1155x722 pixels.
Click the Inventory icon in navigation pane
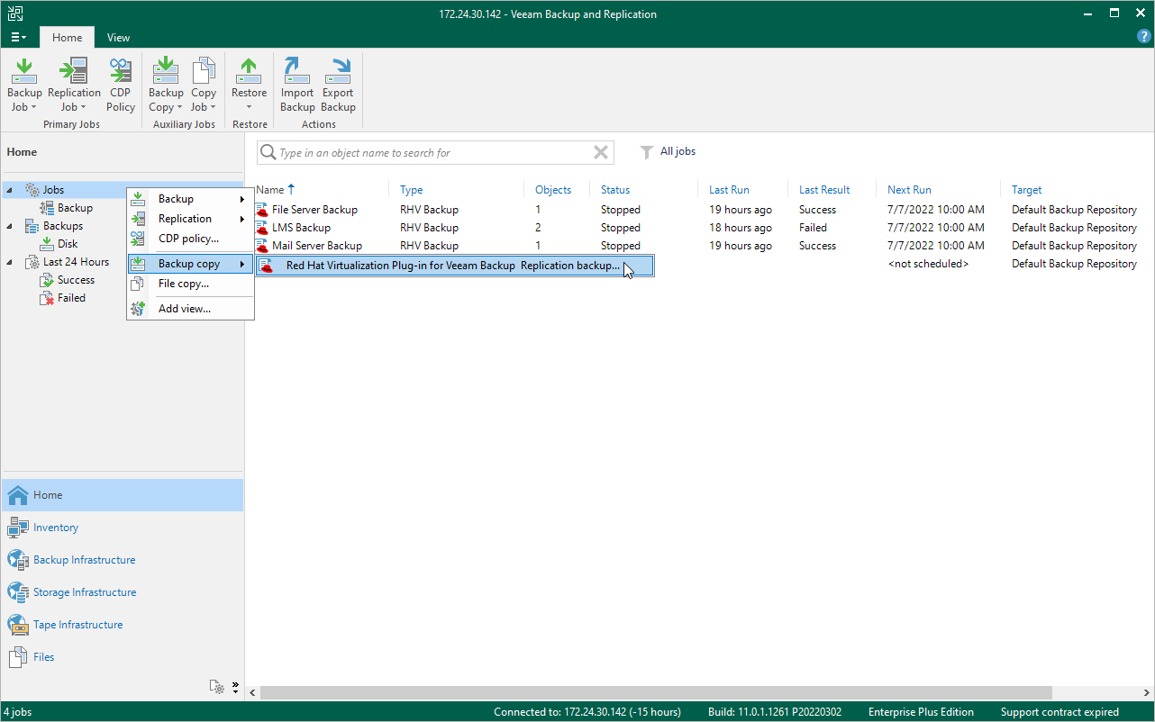point(17,528)
